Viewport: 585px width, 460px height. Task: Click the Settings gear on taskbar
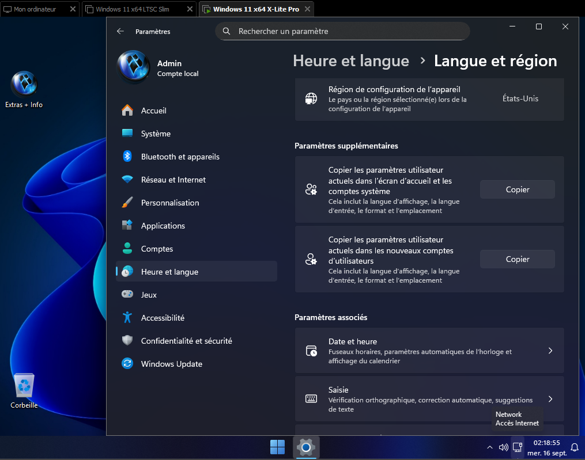pos(306,447)
